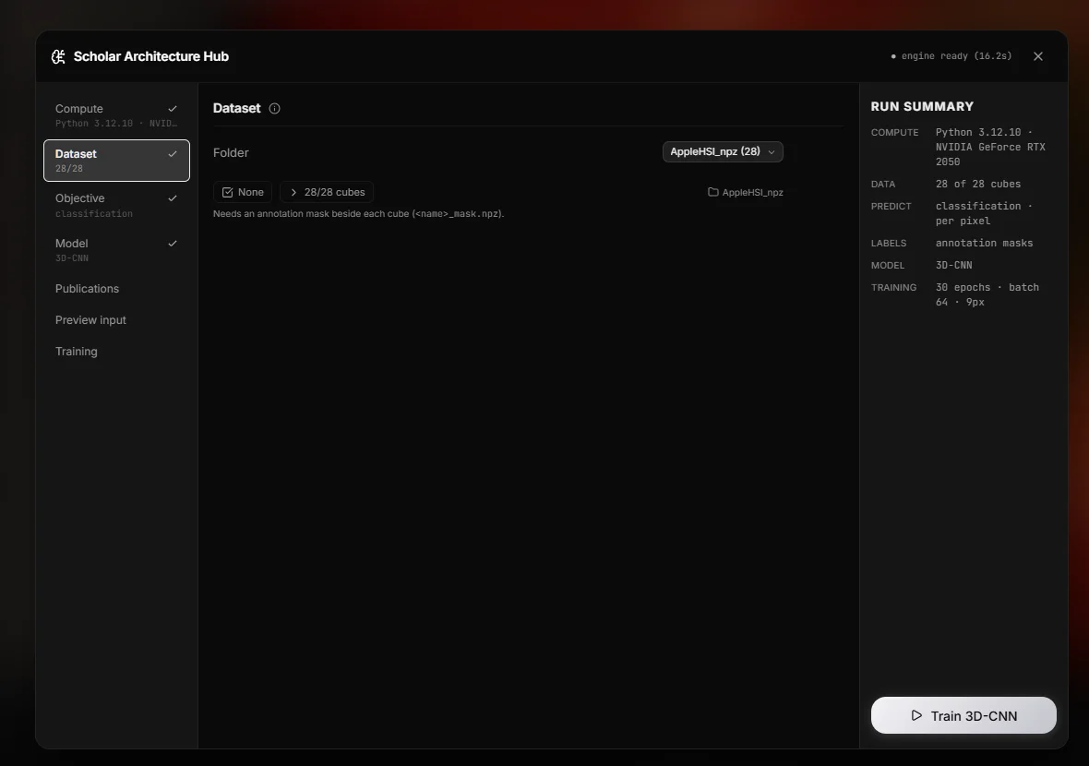Open the Dataset info icon
Viewport: 1089px width, 766px height.
tap(274, 108)
